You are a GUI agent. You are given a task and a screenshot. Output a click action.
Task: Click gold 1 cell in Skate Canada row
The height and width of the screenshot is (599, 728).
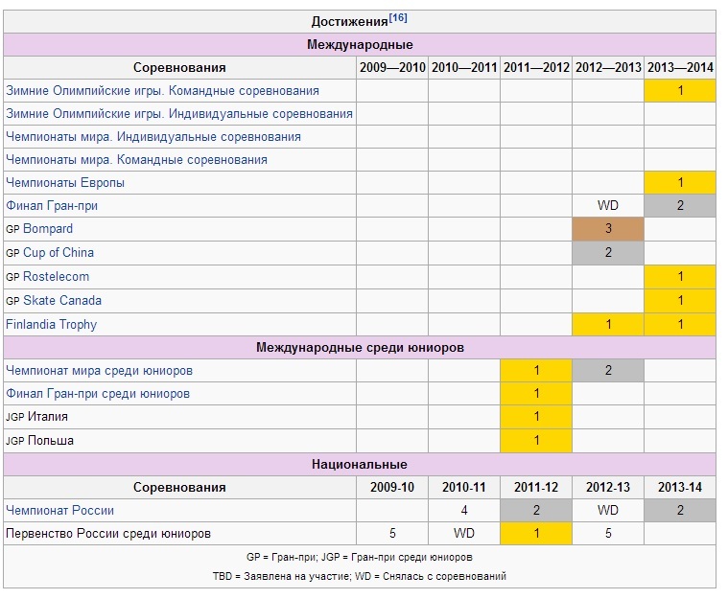pyautogui.click(x=680, y=300)
